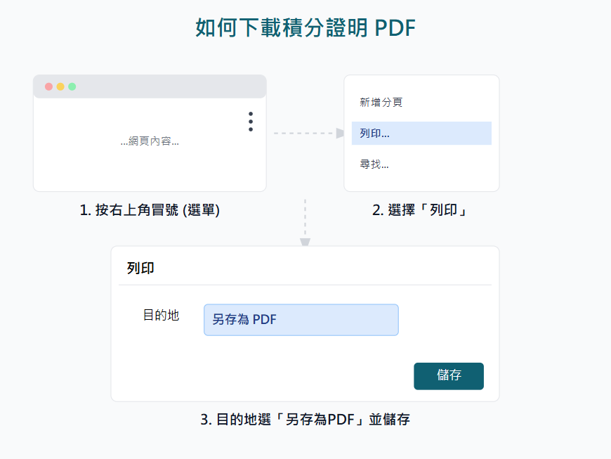The height and width of the screenshot is (459, 611).
Task: Click the three-dot vertical menu icon
Action: pyautogui.click(x=251, y=122)
